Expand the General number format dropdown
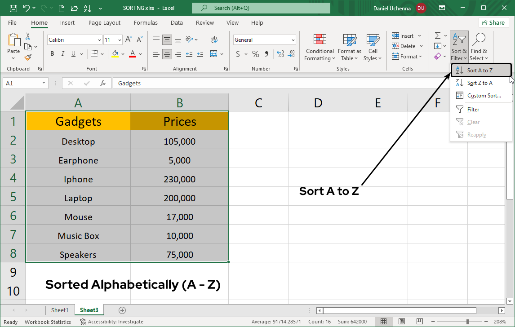The height and width of the screenshot is (327, 515). (293, 40)
